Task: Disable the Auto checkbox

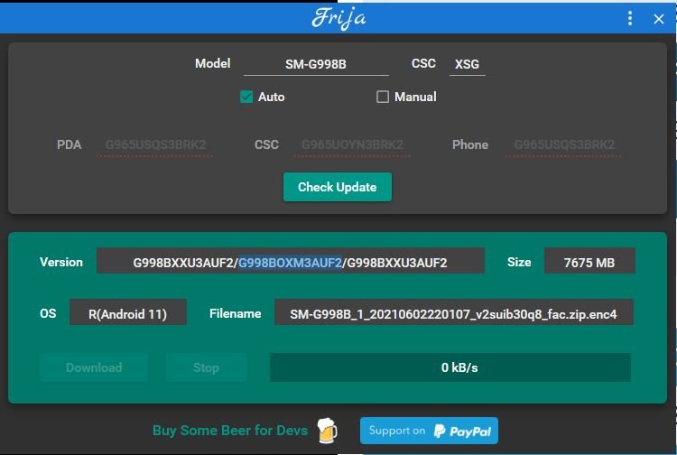Action: tap(246, 97)
